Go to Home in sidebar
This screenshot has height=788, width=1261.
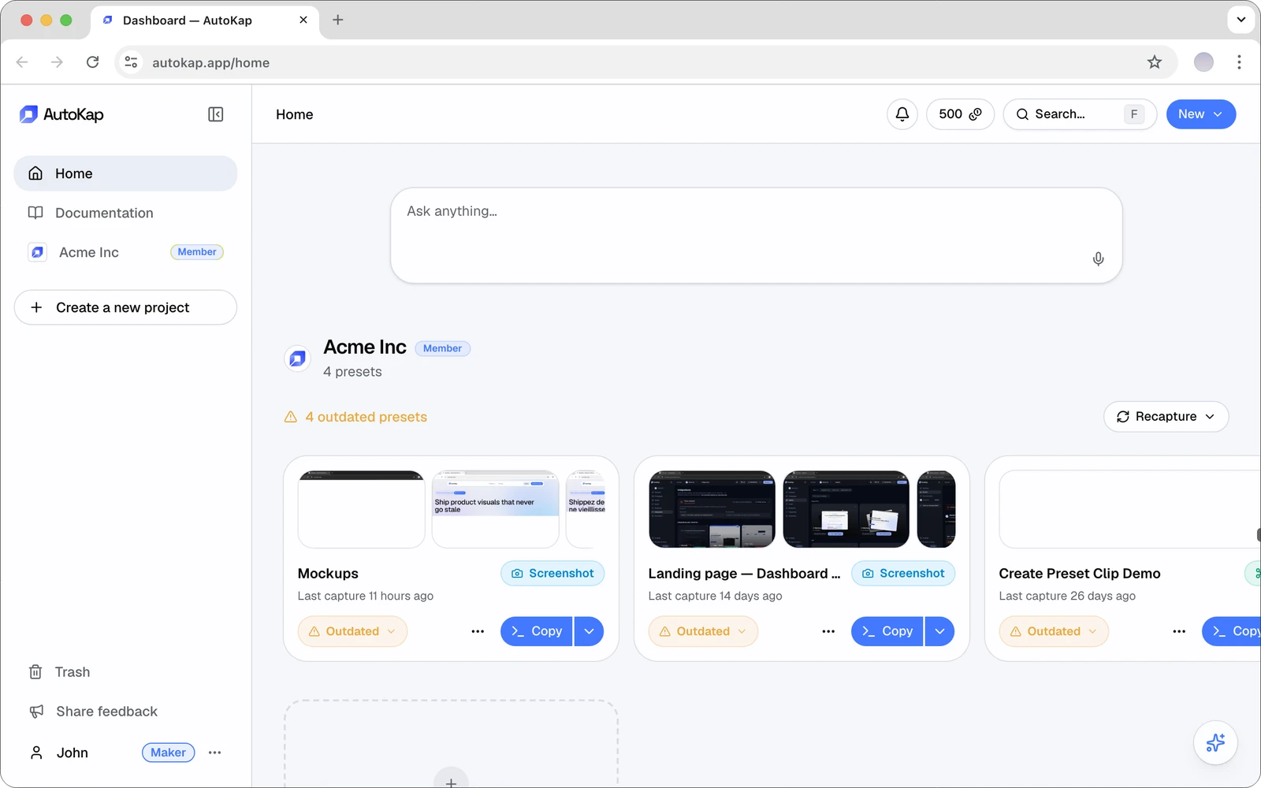[125, 173]
